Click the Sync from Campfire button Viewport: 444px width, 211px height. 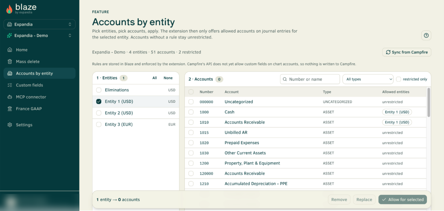tap(407, 52)
